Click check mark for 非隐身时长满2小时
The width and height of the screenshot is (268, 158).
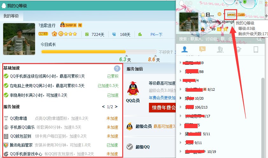6,95
